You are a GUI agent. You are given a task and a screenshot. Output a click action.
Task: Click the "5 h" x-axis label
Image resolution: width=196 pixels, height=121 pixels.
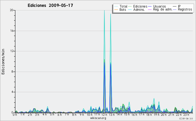[x=52, y=114]
